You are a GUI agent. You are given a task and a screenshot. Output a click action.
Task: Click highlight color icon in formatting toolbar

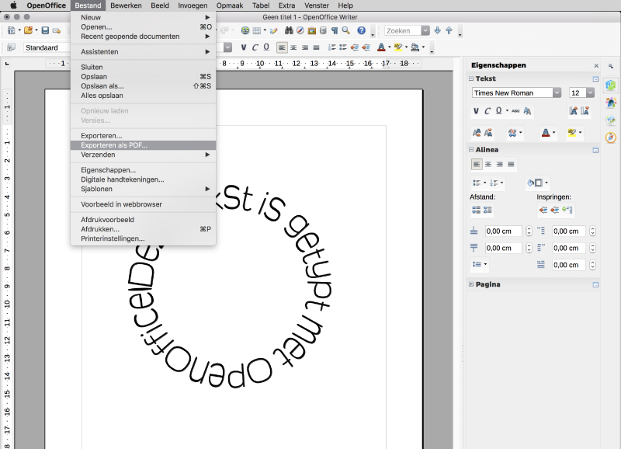click(x=398, y=47)
